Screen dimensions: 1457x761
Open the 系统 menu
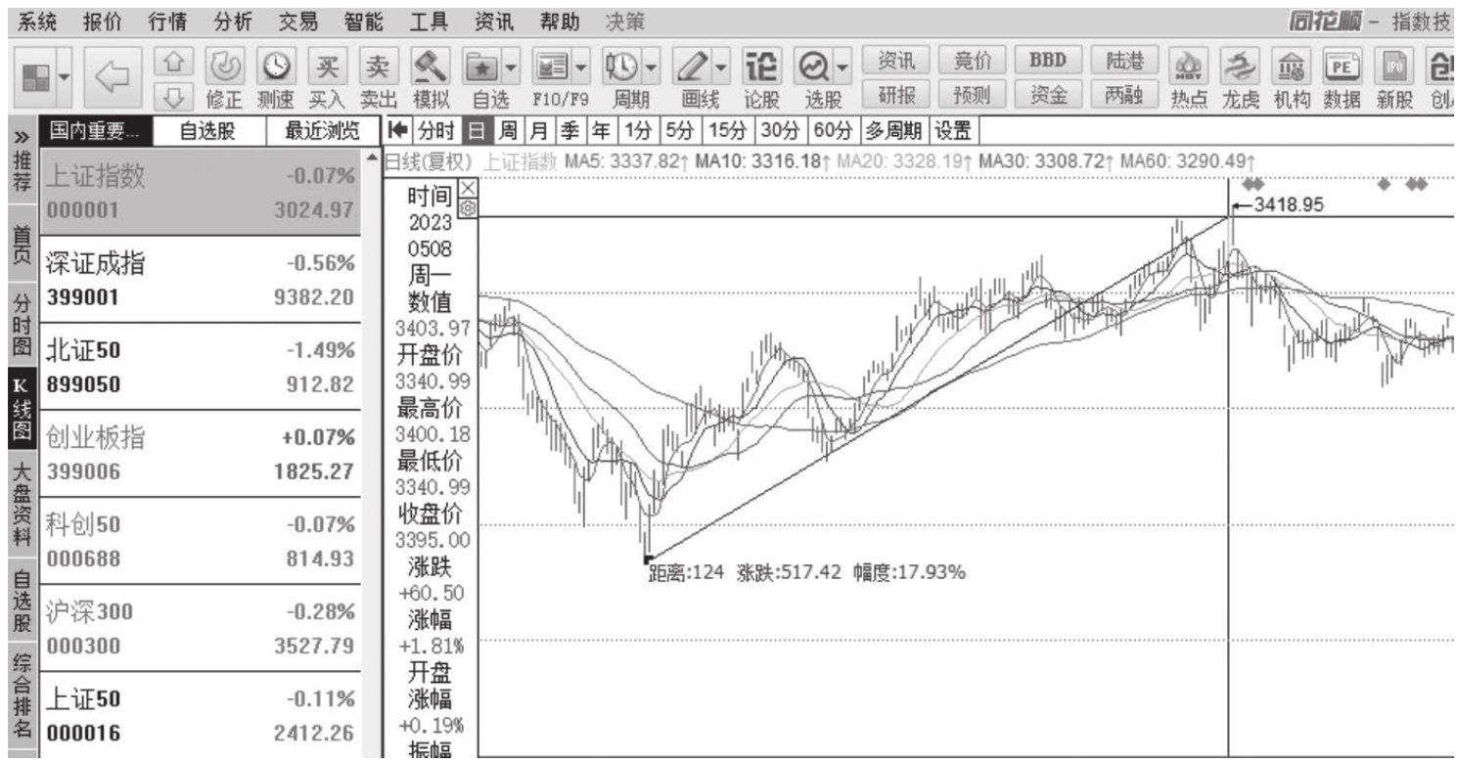click(38, 20)
